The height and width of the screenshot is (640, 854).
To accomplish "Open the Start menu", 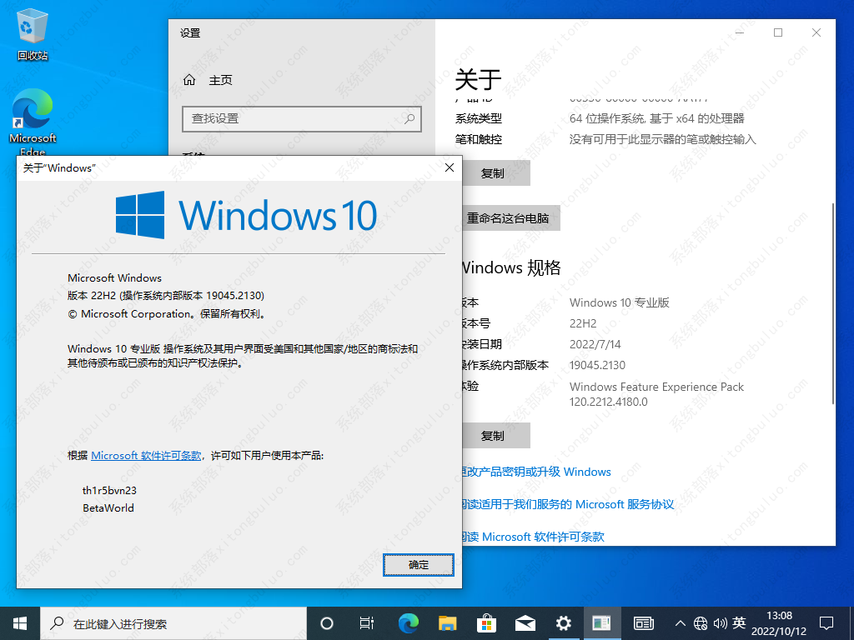I will pyautogui.click(x=19, y=622).
